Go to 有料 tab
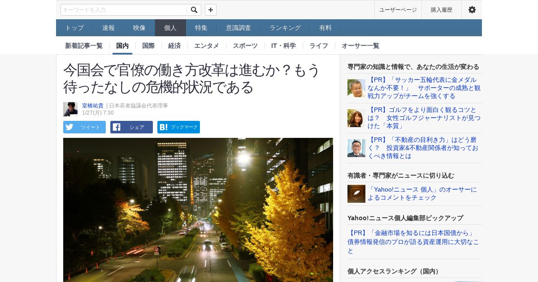This screenshot has height=282, width=538. pos(325,28)
